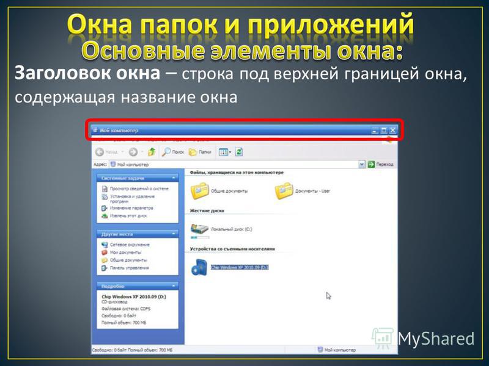
Task: Toggle the Папки folders pane
Action: click(200, 152)
